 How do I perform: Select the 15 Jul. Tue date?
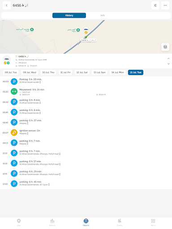coord(136,72)
